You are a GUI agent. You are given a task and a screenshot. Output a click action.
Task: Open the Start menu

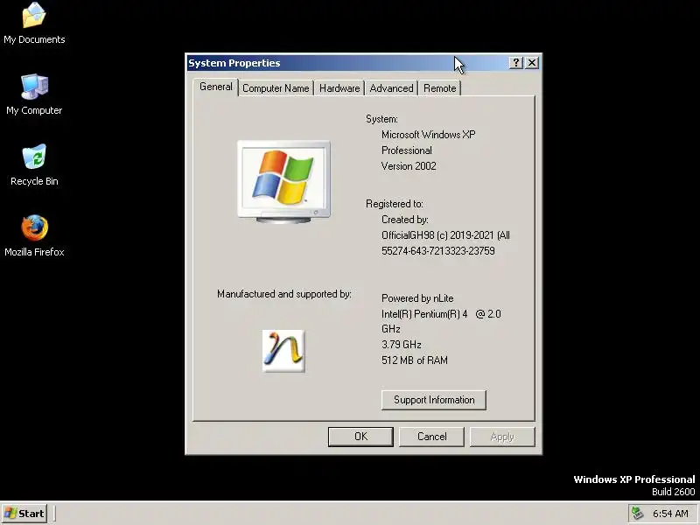coord(24,514)
